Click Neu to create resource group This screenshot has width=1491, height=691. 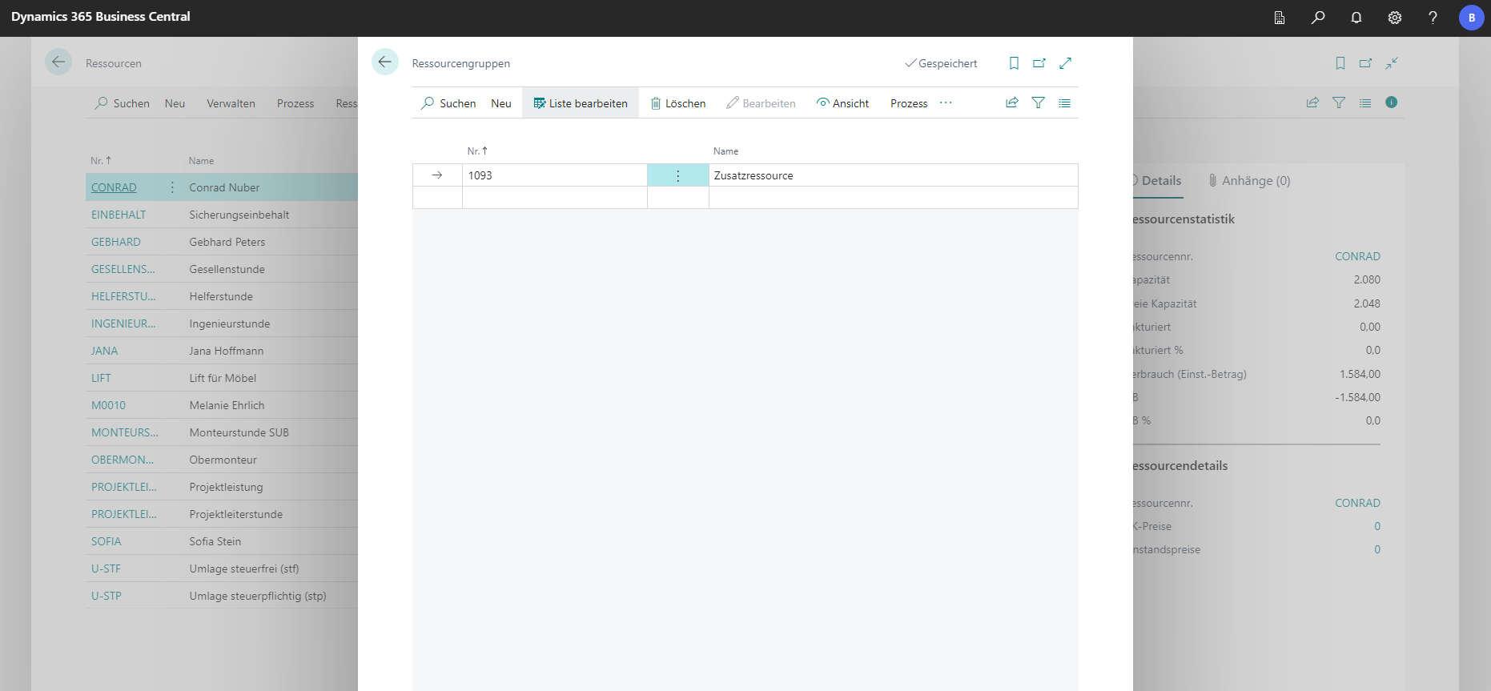[500, 103]
